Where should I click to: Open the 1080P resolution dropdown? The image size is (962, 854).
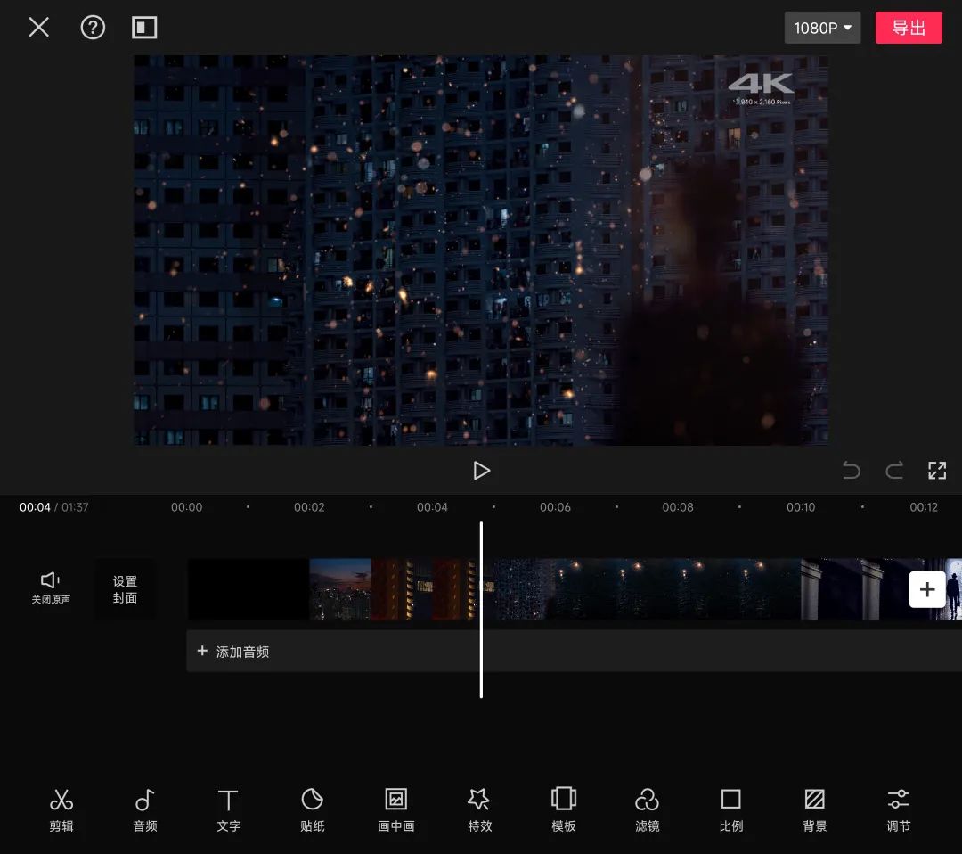(822, 28)
